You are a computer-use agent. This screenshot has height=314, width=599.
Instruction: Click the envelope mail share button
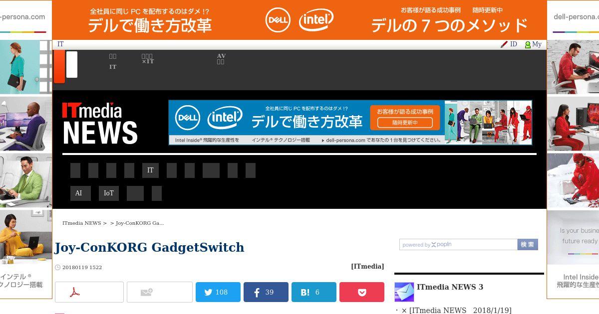[160, 292]
